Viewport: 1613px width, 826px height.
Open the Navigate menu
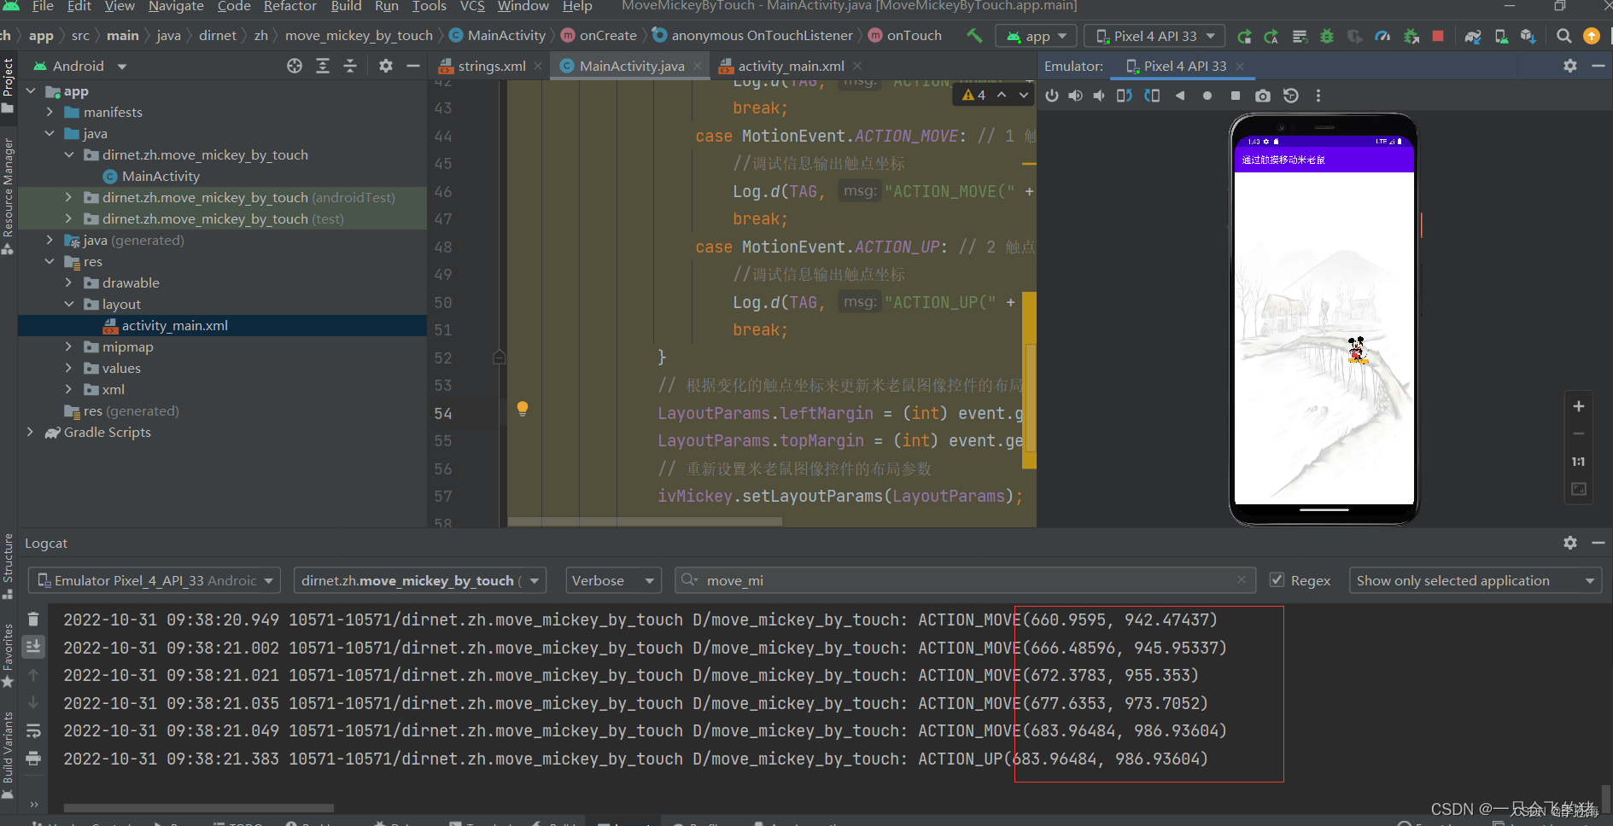tap(176, 6)
